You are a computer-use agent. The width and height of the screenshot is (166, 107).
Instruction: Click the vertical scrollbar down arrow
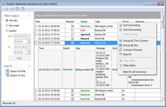tap(162, 99)
